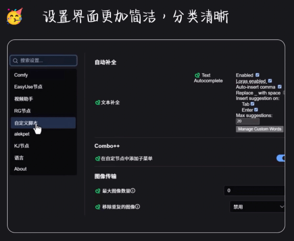Click the magnifier icon in the search box
Screen dimensions: 294x241
[x=15, y=60]
